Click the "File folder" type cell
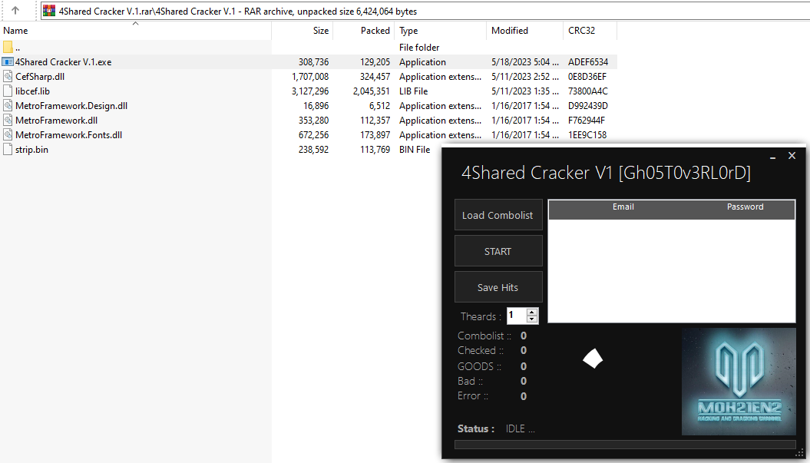The width and height of the screenshot is (810, 463). coord(419,47)
